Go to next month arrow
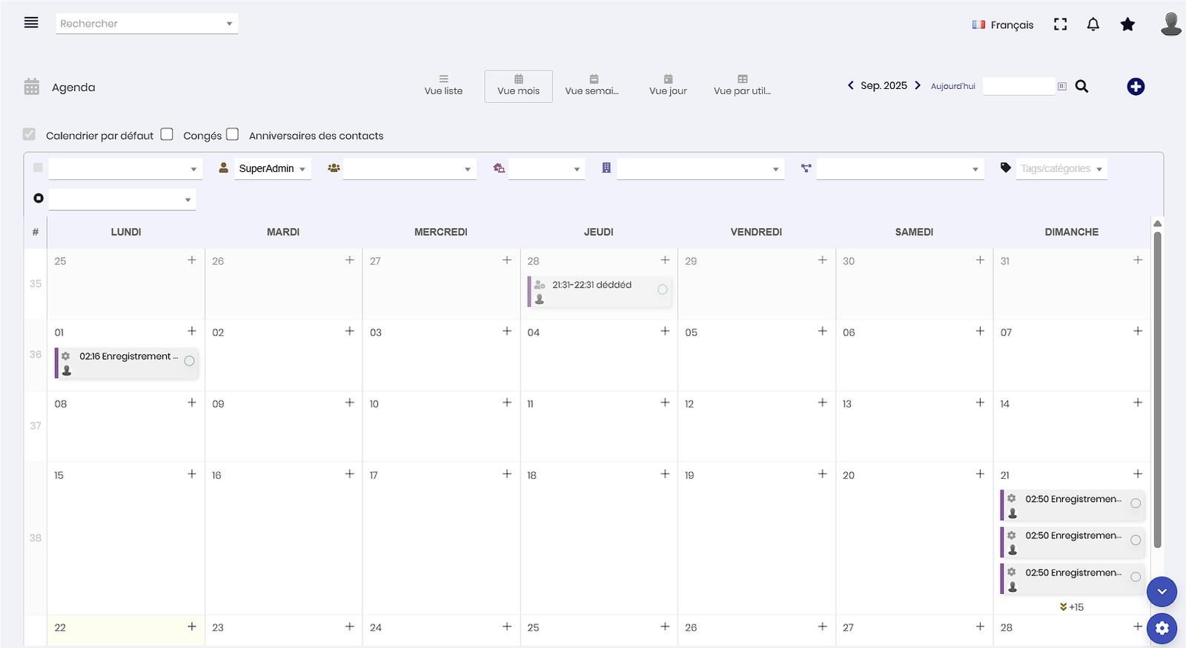This screenshot has width=1186, height=648. [918, 85]
